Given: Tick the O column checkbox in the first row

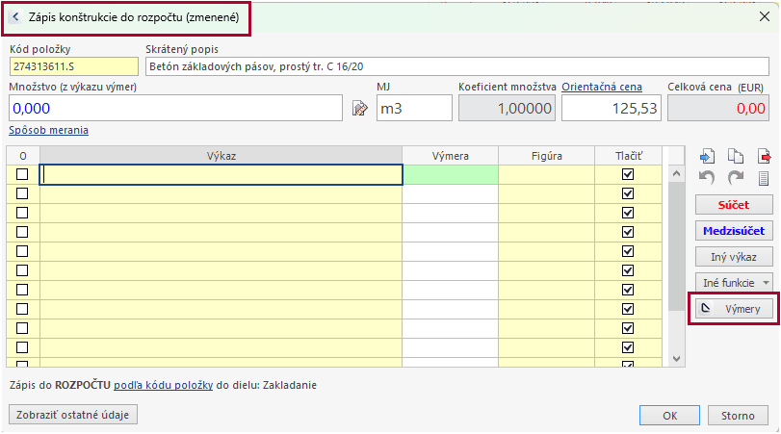Looking at the screenshot, I should [x=22, y=174].
